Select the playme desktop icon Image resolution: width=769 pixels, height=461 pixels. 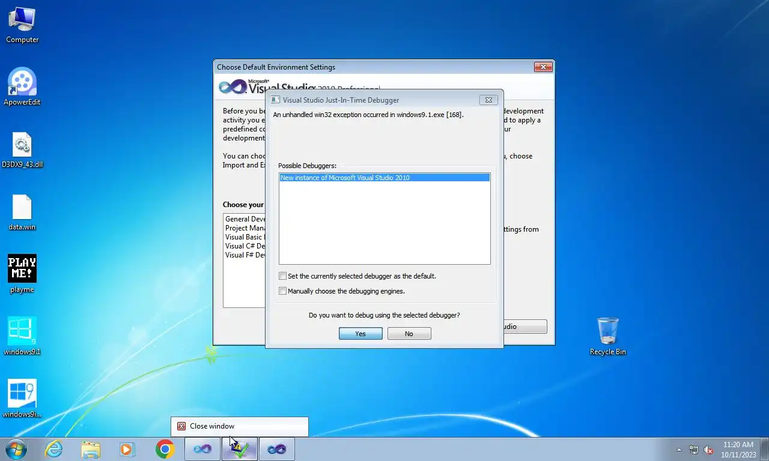(22, 274)
